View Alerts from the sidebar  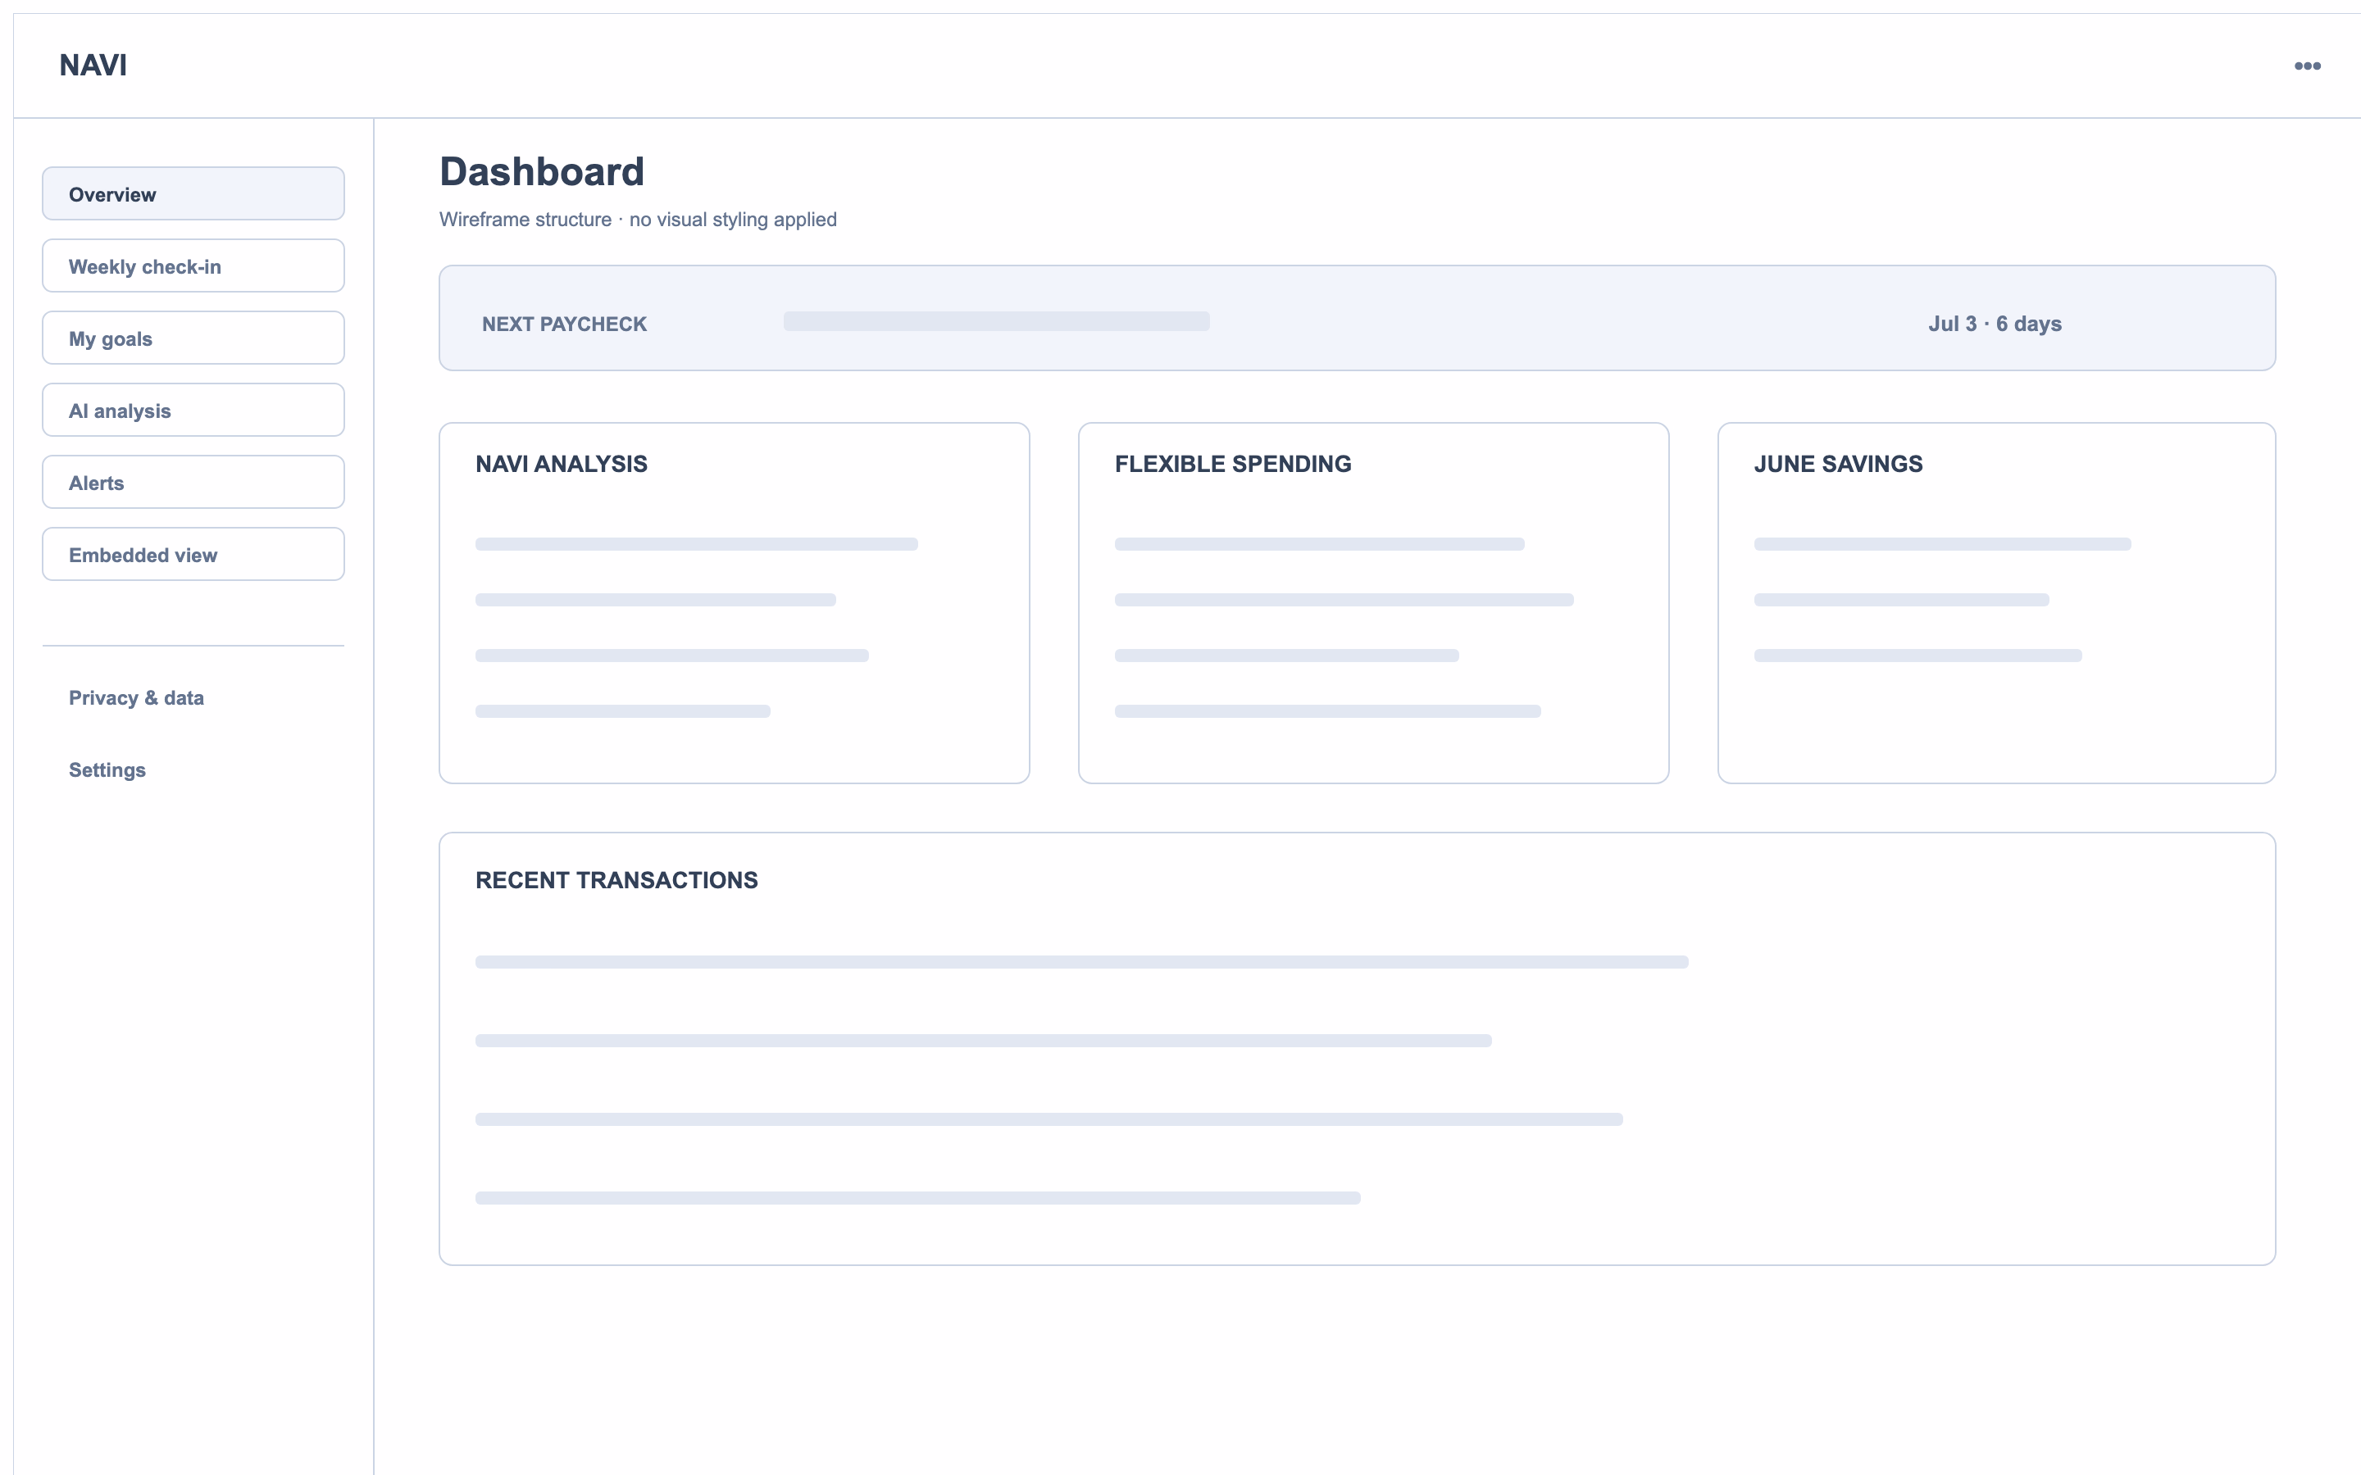pyautogui.click(x=193, y=482)
